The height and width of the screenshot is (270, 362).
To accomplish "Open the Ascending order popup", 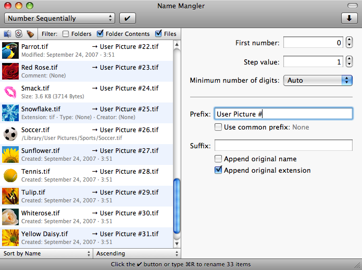I will click(137, 253).
